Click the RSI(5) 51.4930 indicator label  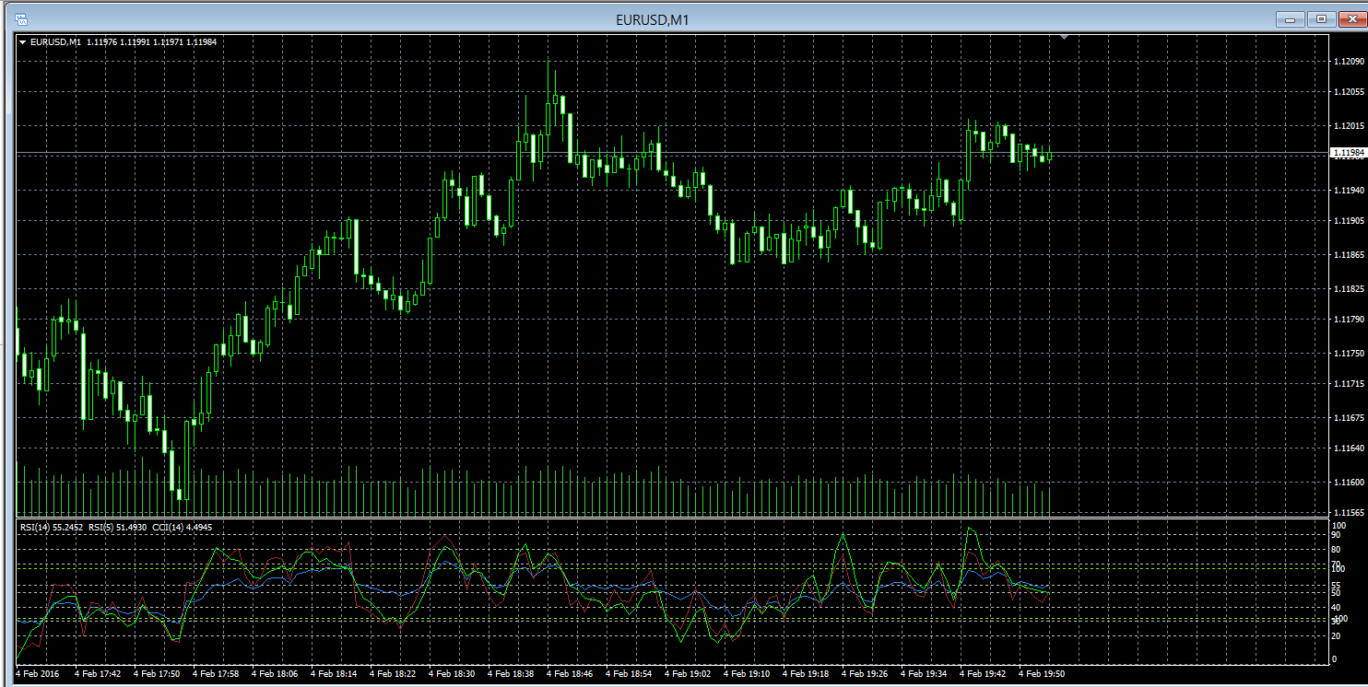[x=118, y=528]
